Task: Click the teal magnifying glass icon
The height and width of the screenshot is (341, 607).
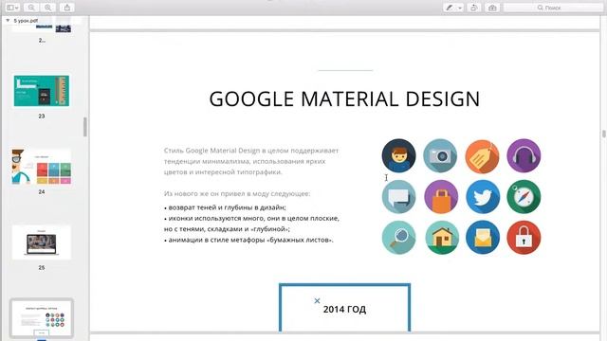Action: pyautogui.click(x=398, y=238)
